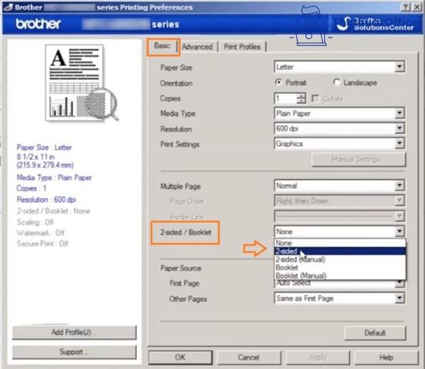Click the 'Copies : 1' summary text

[x=31, y=188]
